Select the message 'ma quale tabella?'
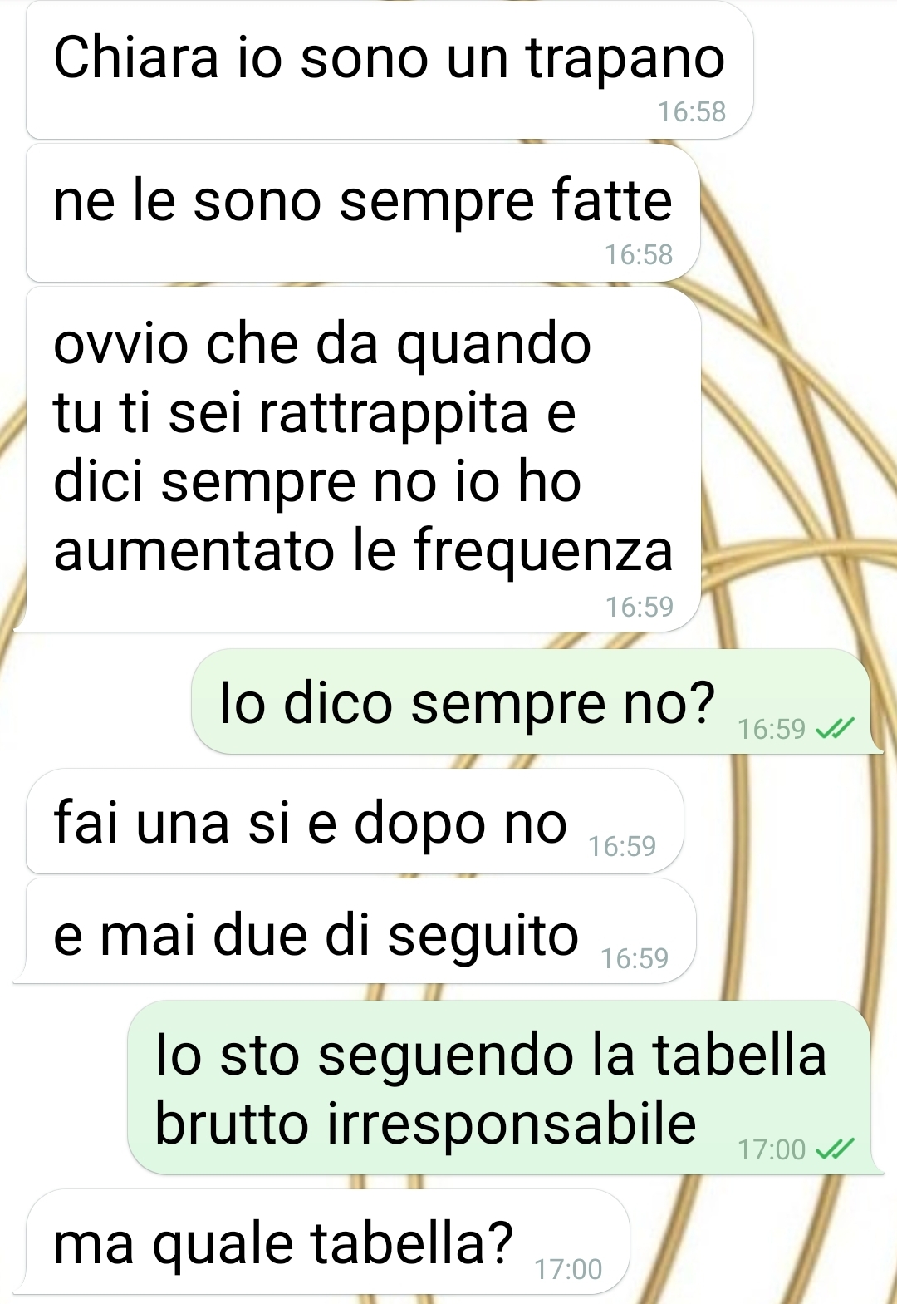The width and height of the screenshot is (897, 1304). tap(328, 1242)
